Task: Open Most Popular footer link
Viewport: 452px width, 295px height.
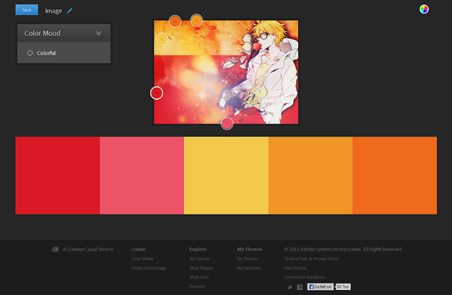Action: (x=201, y=268)
